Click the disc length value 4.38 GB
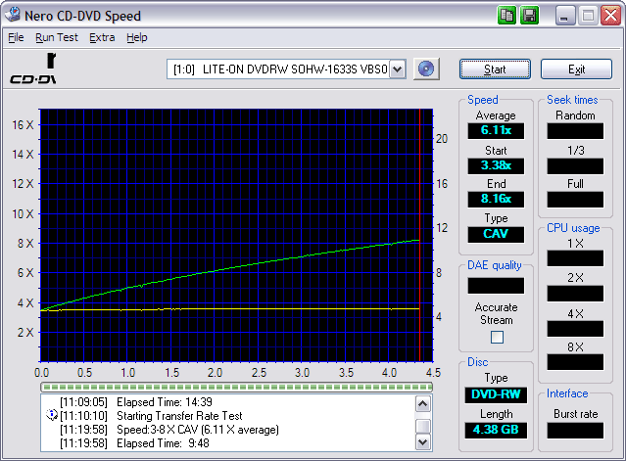The width and height of the screenshot is (626, 461). pos(496,430)
